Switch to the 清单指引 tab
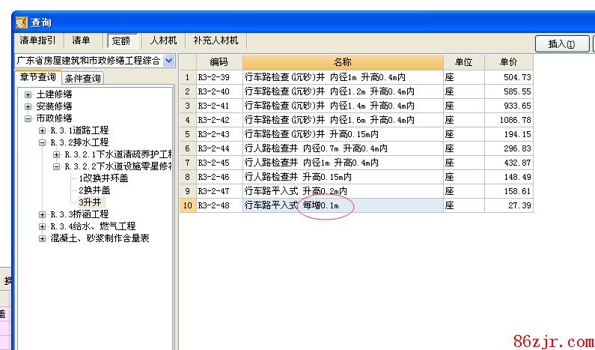The image size is (595, 350). coord(37,40)
